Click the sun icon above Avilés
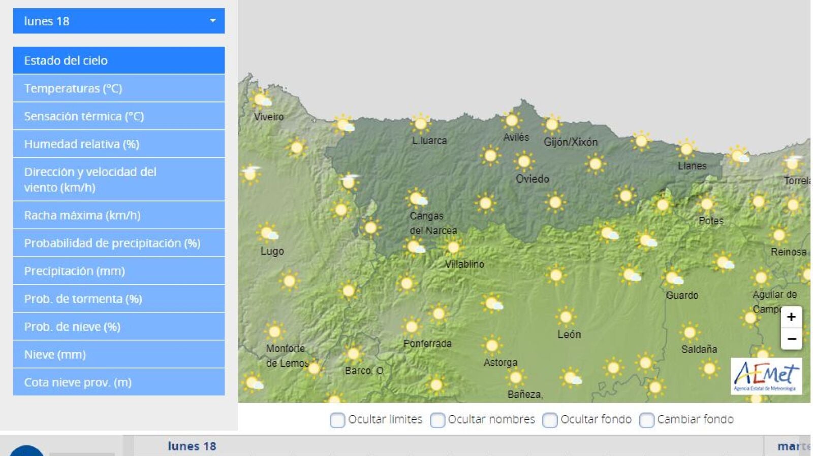813x456 pixels. click(511, 121)
